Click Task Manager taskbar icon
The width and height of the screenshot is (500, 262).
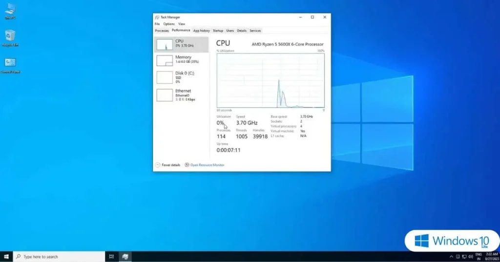pos(125,256)
